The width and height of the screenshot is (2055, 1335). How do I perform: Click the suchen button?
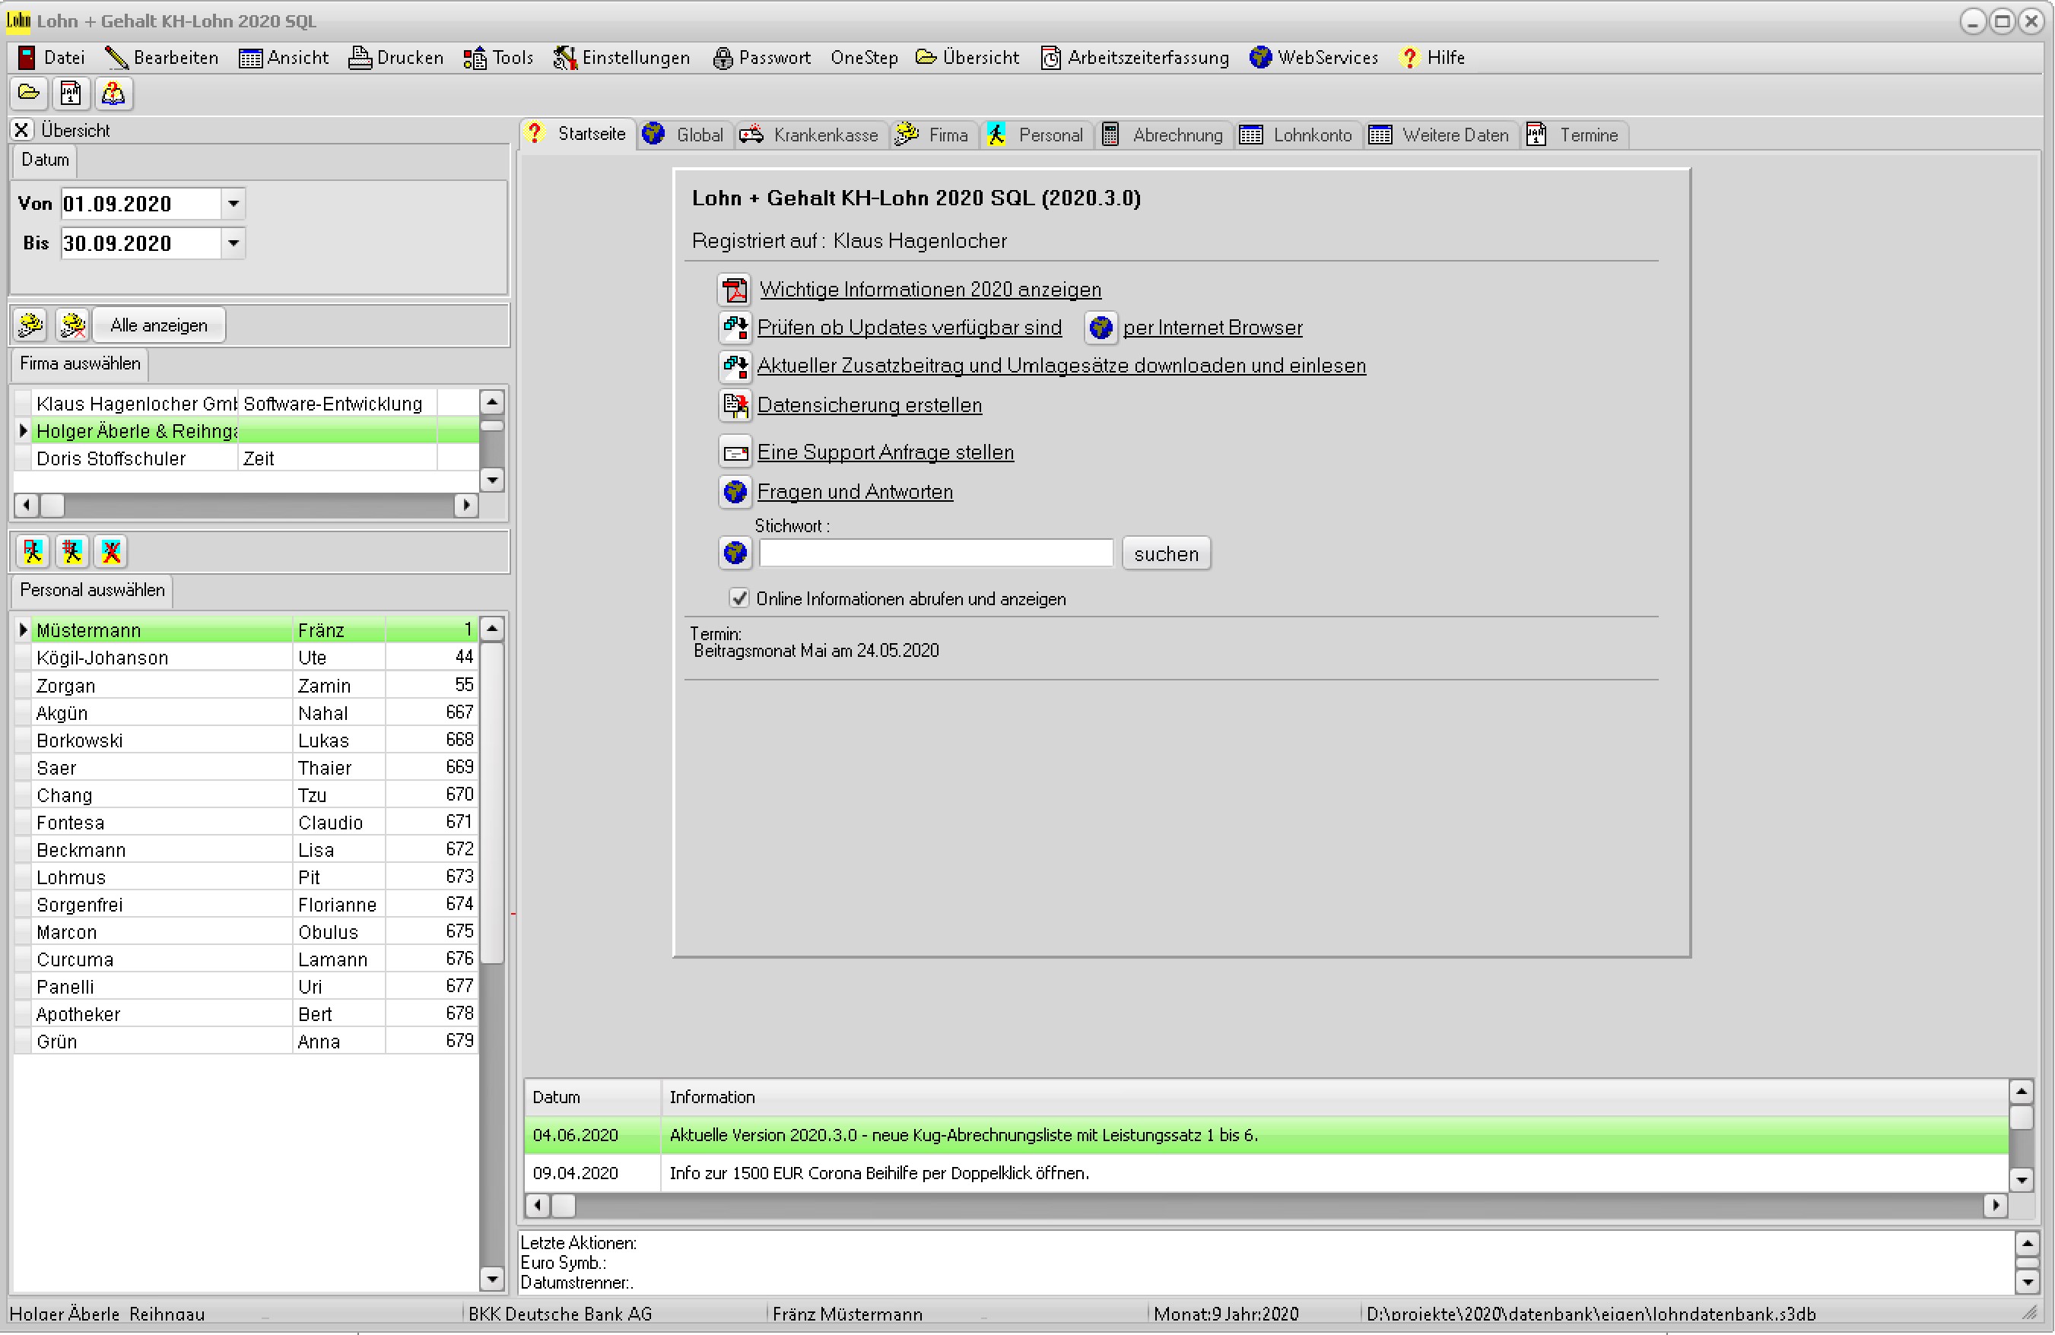click(x=1167, y=554)
